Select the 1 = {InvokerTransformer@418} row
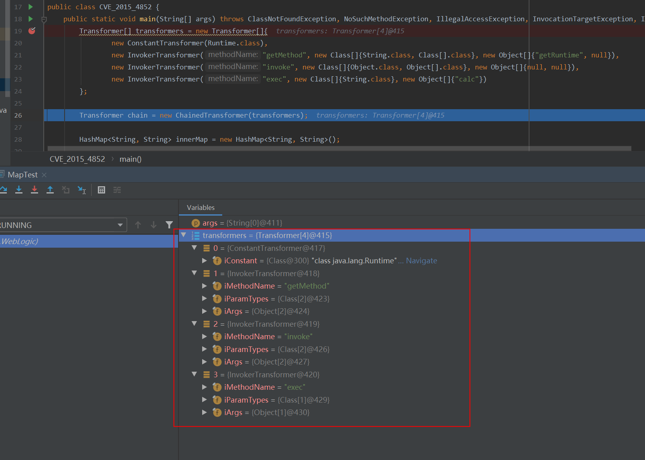645x460 pixels. coord(412,273)
